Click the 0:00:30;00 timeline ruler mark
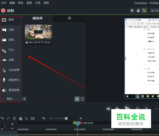Image resolution: width=159 pixels, height=136 pixels. pyautogui.click(x=108, y=129)
